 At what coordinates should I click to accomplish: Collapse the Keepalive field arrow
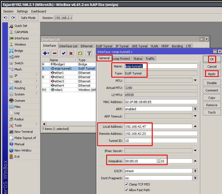click(195, 161)
